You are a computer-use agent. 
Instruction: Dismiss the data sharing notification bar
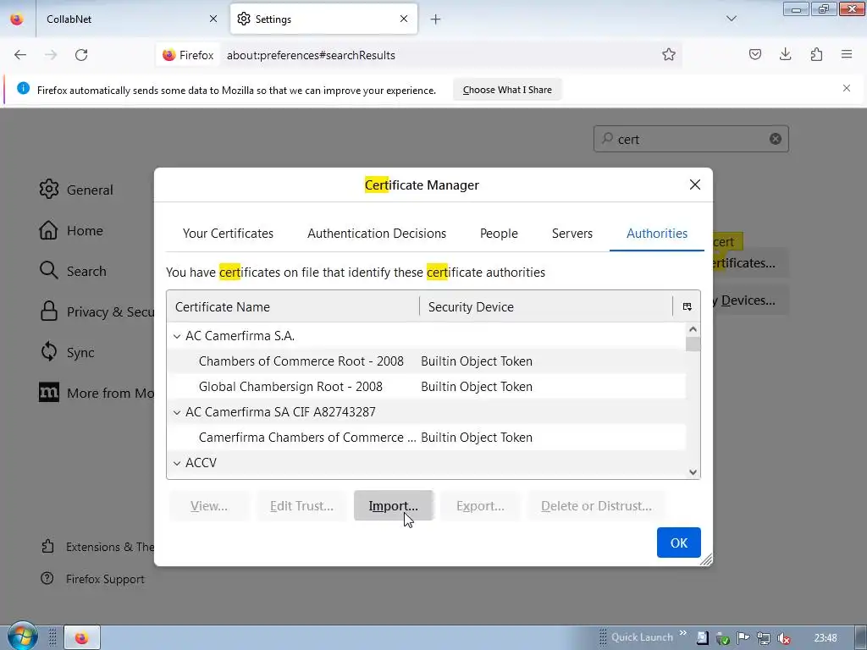[846, 88]
